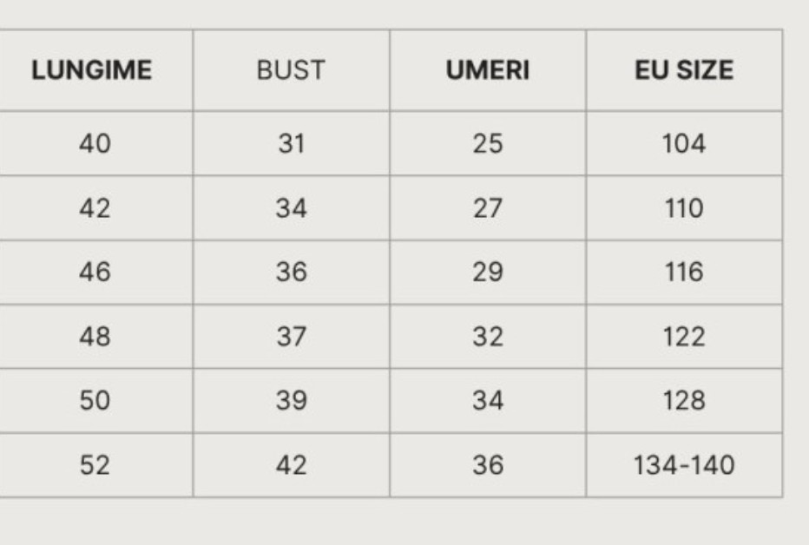The height and width of the screenshot is (545, 809).
Task: Click EU size 128 cell
Action: pos(684,401)
